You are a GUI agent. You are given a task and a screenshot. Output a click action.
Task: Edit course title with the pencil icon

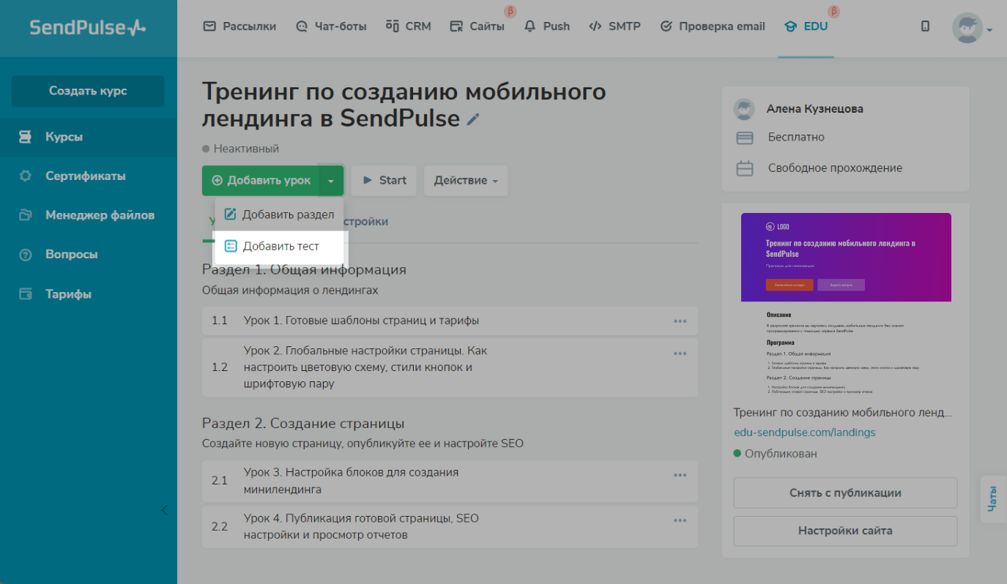coord(473,119)
